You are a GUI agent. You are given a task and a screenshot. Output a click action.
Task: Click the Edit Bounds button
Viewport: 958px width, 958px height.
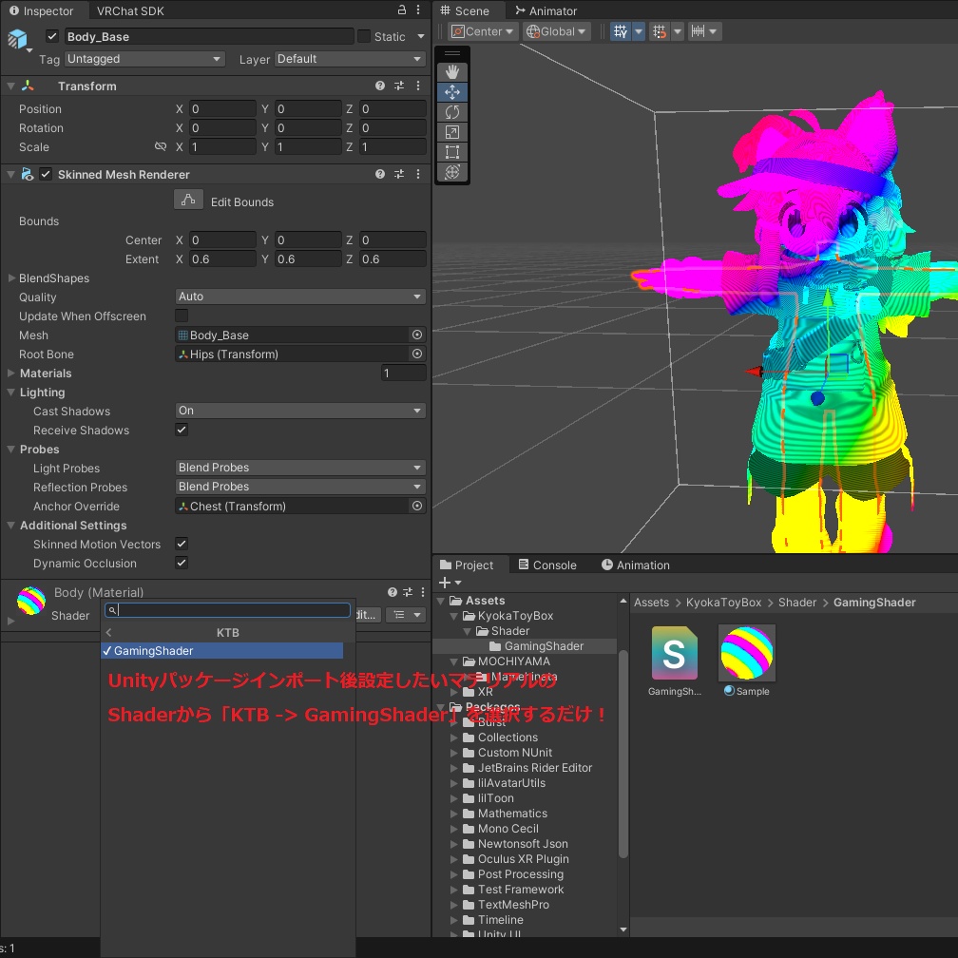coord(188,201)
